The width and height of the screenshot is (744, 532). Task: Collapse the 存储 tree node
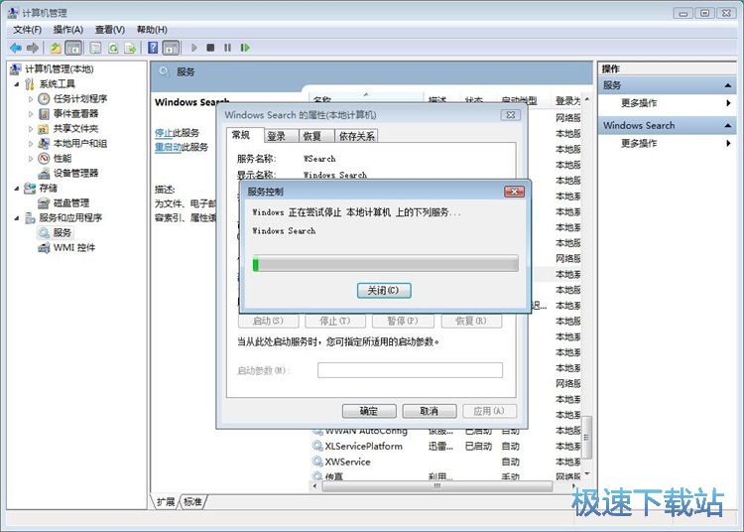tap(17, 189)
